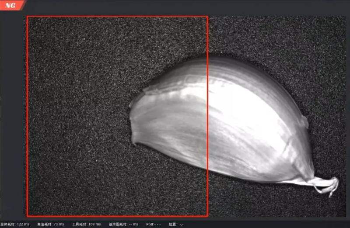Click the ROI box's bottom-left corner
The height and width of the screenshot is (228, 350).
[27, 216]
